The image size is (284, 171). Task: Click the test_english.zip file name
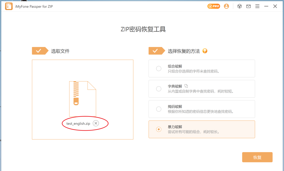pos(78,124)
